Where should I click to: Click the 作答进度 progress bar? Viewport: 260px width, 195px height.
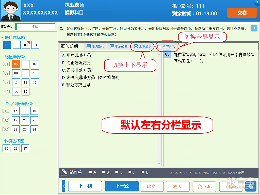coord(35,26)
